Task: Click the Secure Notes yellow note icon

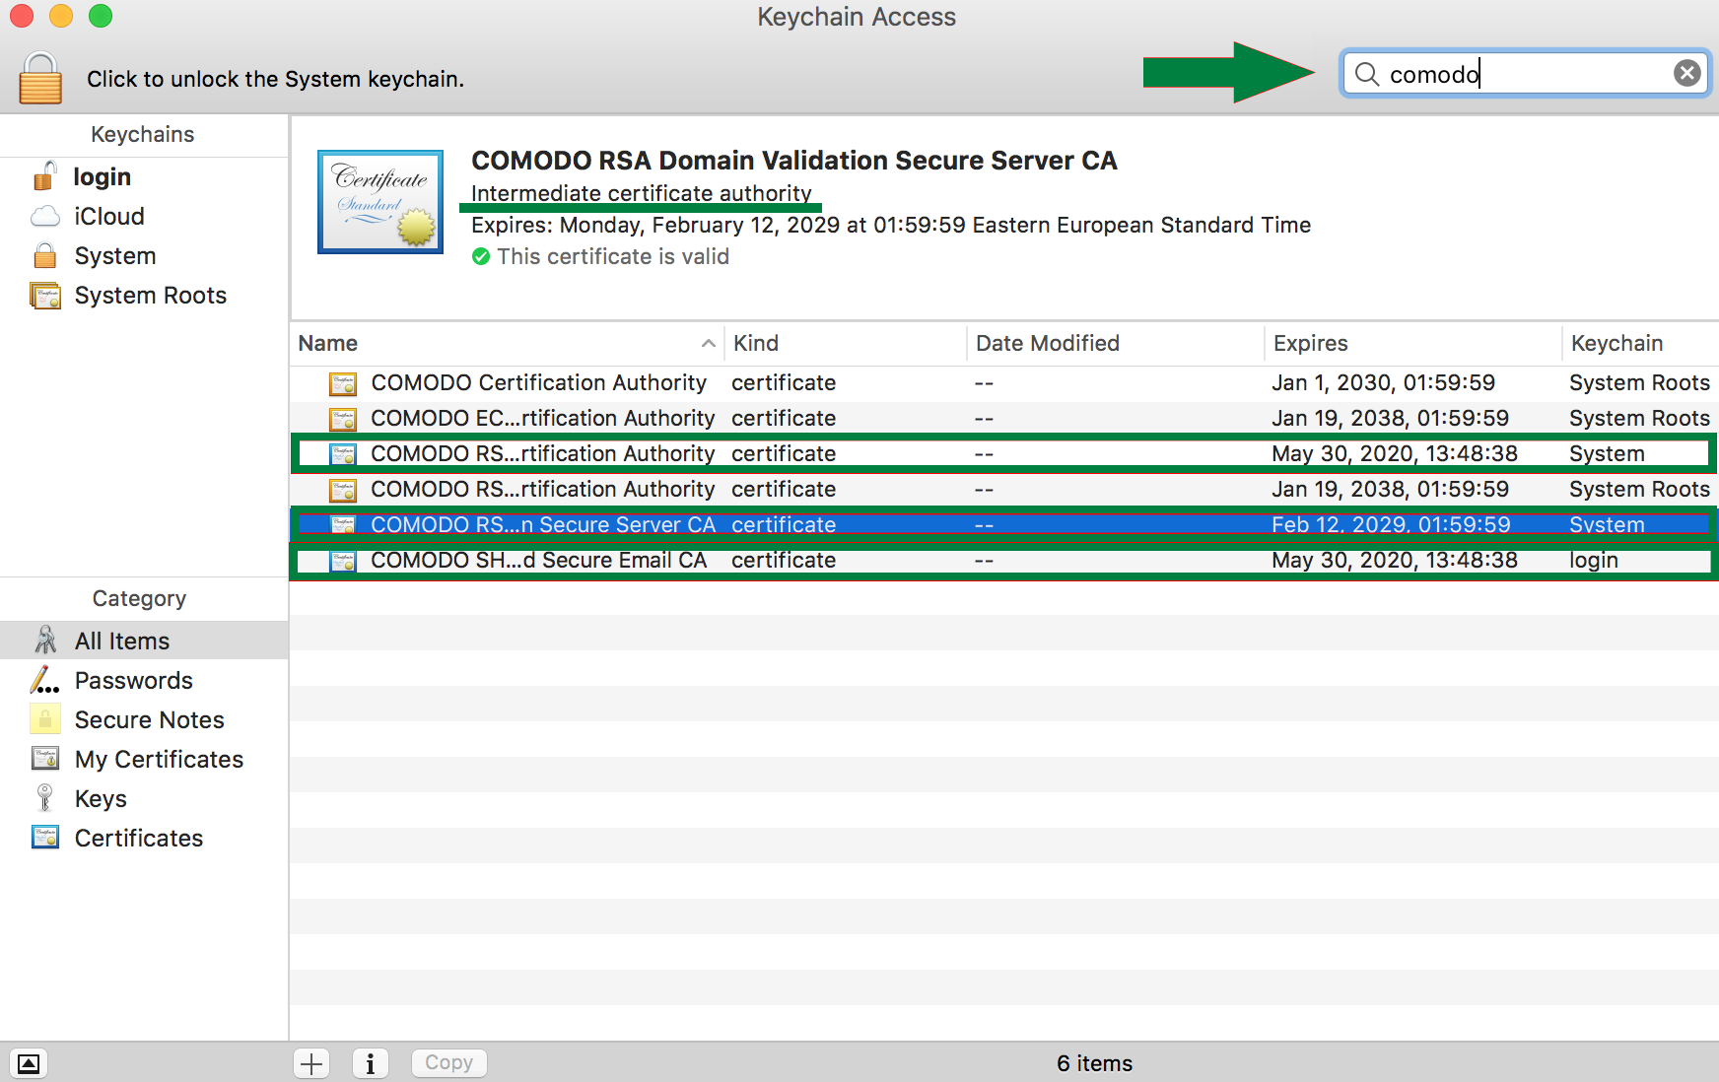Action: (45, 719)
